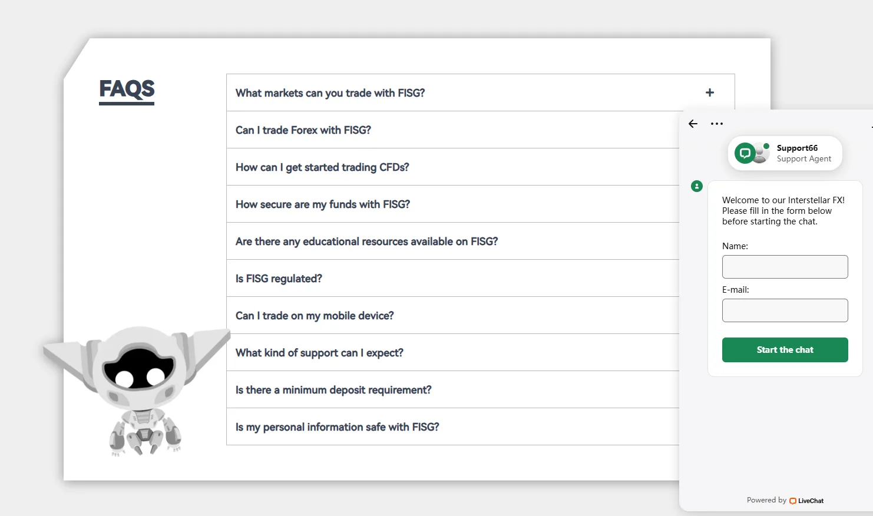Viewport: 873px width, 516px height.
Task: Click the Support66 agent header card
Action: 785,154
